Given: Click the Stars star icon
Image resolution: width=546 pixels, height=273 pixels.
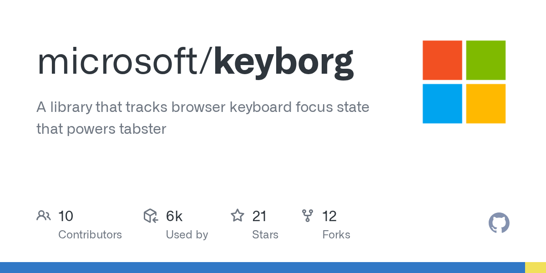Looking at the screenshot, I should coord(238,215).
